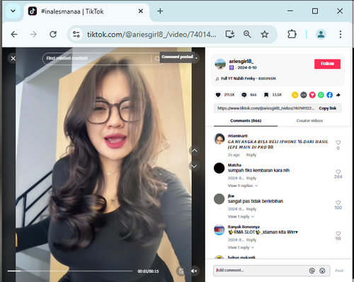The height and width of the screenshot is (282, 354).
Task: Share video to Facebook
Action: coord(330,95)
